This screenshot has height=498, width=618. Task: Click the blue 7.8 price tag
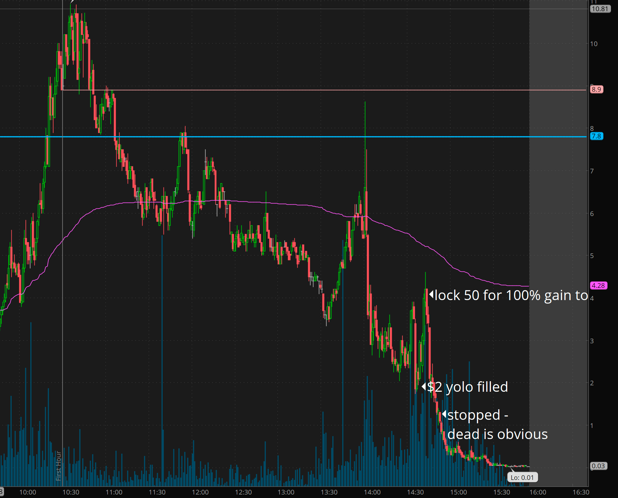pos(596,136)
